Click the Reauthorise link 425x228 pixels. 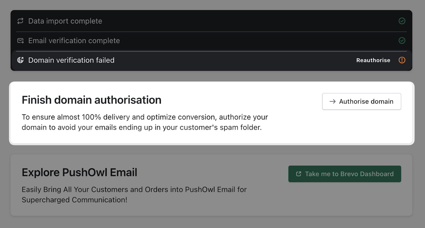[x=373, y=60]
